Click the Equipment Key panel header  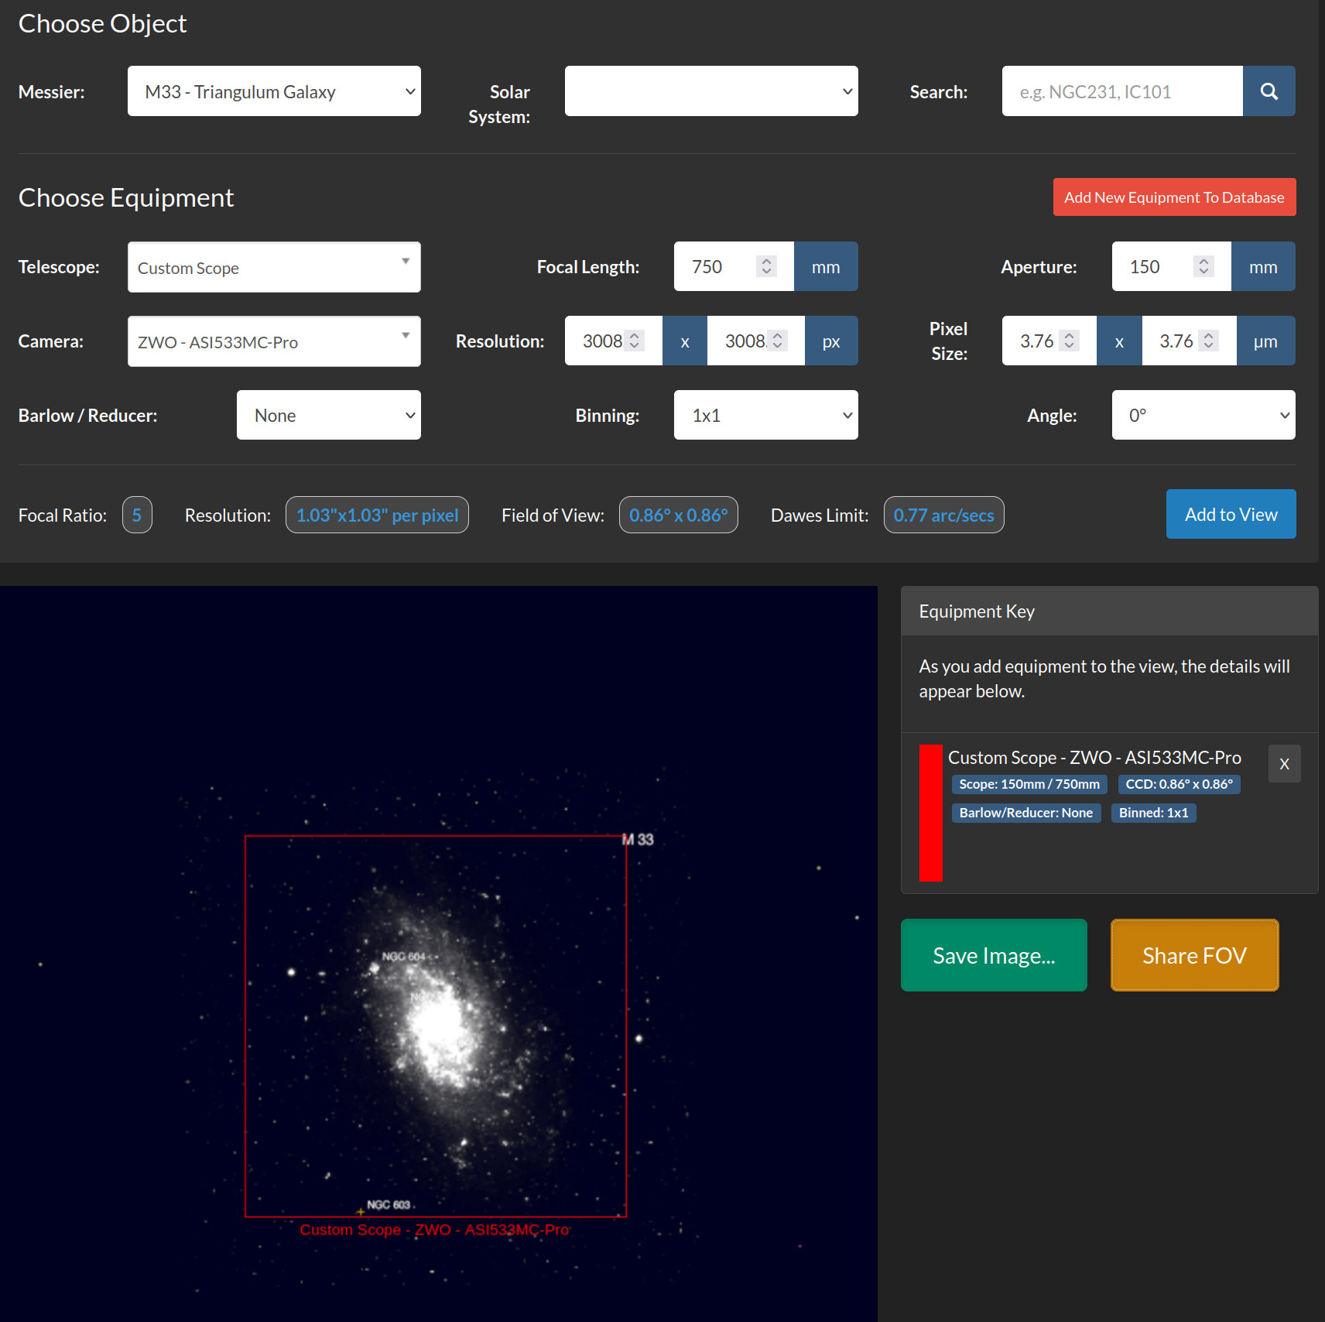pyautogui.click(x=1109, y=611)
